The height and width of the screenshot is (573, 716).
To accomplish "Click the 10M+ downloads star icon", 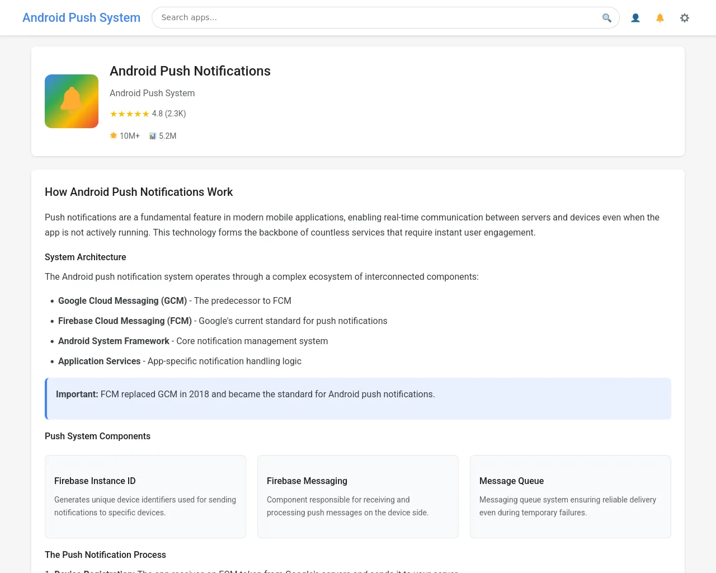I will (x=114, y=135).
